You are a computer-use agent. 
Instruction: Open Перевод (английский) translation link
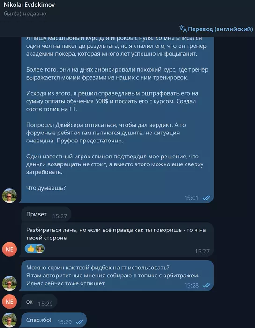click(216, 29)
